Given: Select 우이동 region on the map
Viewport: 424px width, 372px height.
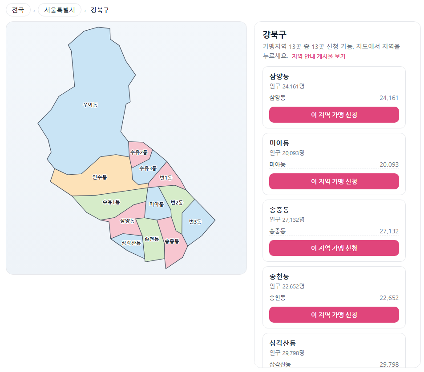Looking at the screenshot, I should point(90,104).
